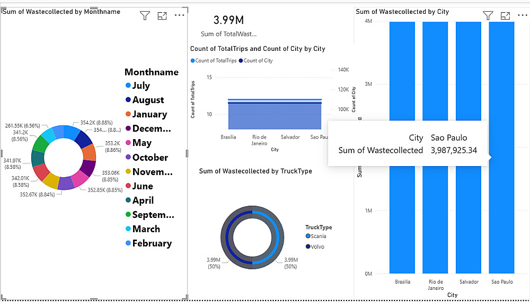The width and height of the screenshot is (530, 302).
Task: Open focus mode on Monthname donut visual
Action: (162, 15)
